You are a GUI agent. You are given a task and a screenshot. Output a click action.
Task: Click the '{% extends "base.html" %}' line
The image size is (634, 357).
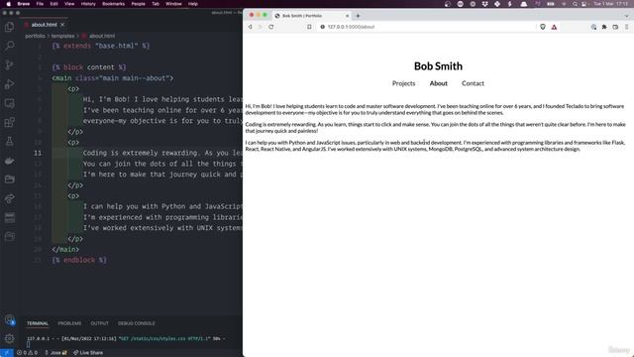click(101, 46)
